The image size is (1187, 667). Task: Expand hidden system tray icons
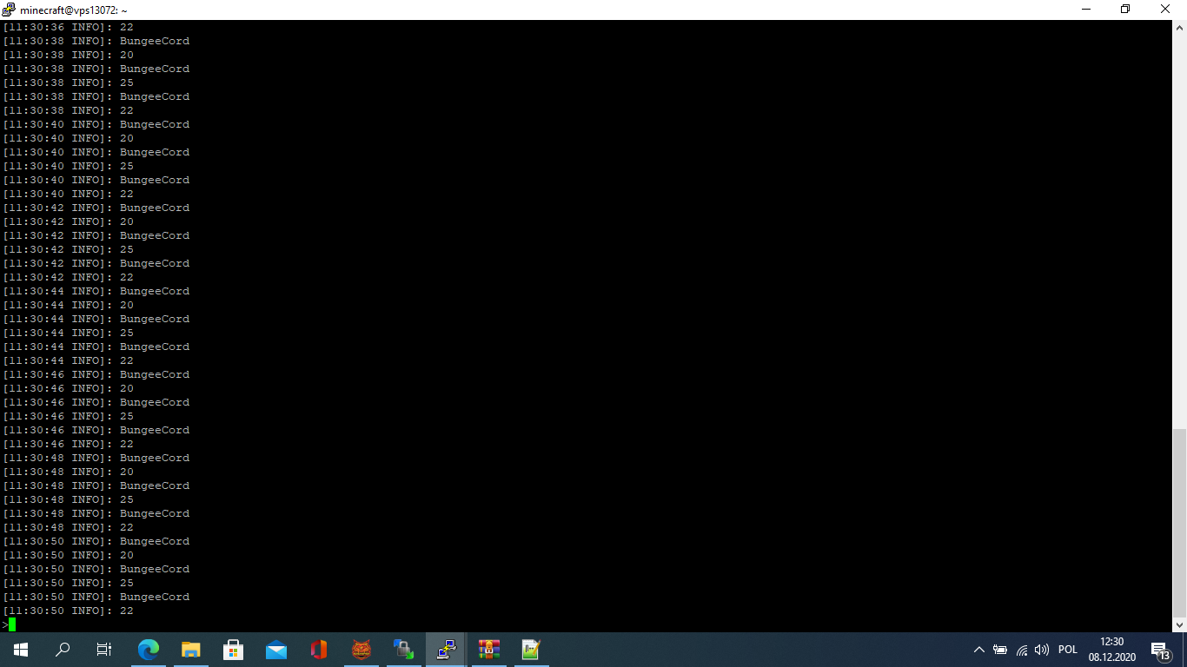pos(978,650)
